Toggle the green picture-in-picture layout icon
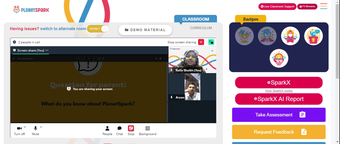This screenshot has width=340, height=144. coord(211,42)
